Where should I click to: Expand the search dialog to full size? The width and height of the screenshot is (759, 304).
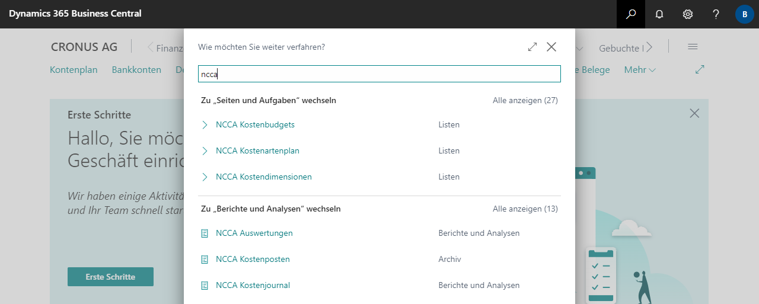532,47
